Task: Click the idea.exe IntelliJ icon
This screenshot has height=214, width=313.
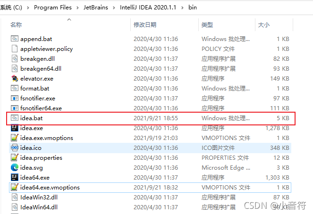Action: click(14, 128)
